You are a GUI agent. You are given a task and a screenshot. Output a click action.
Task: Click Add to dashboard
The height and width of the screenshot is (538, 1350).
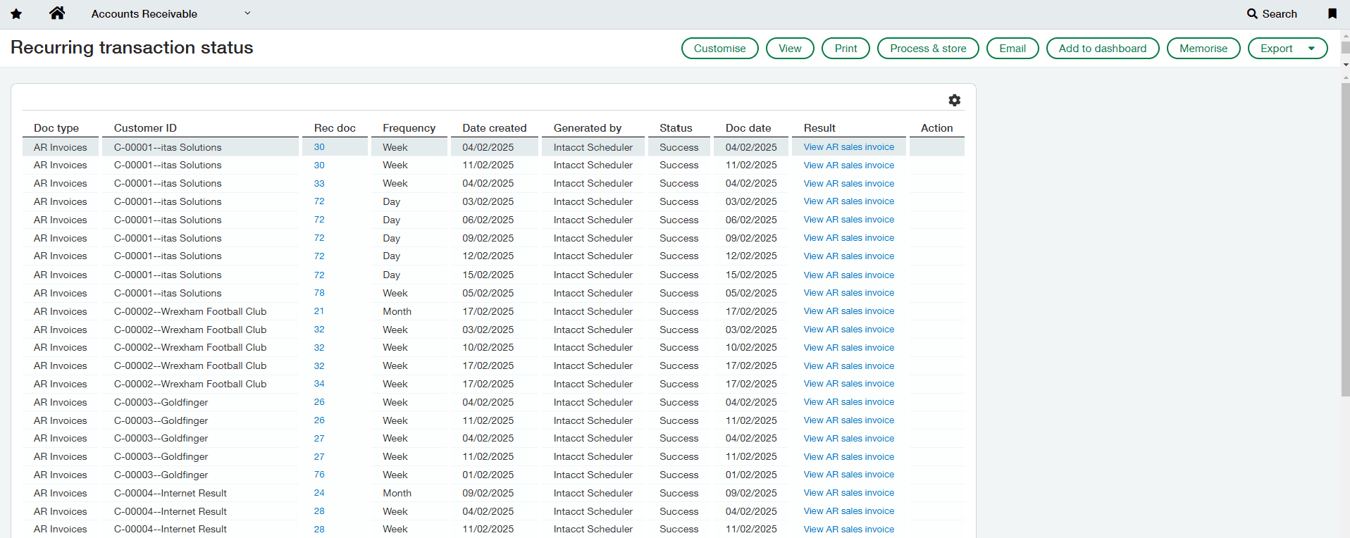1103,49
